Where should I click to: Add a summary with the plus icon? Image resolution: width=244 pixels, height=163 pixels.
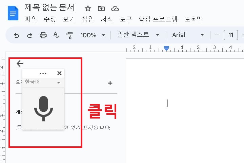pos(110,83)
